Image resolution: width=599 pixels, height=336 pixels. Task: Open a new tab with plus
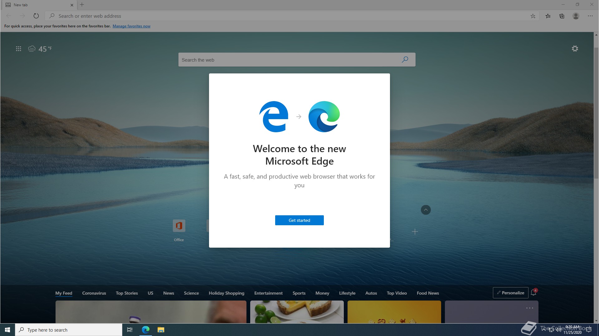tap(82, 5)
